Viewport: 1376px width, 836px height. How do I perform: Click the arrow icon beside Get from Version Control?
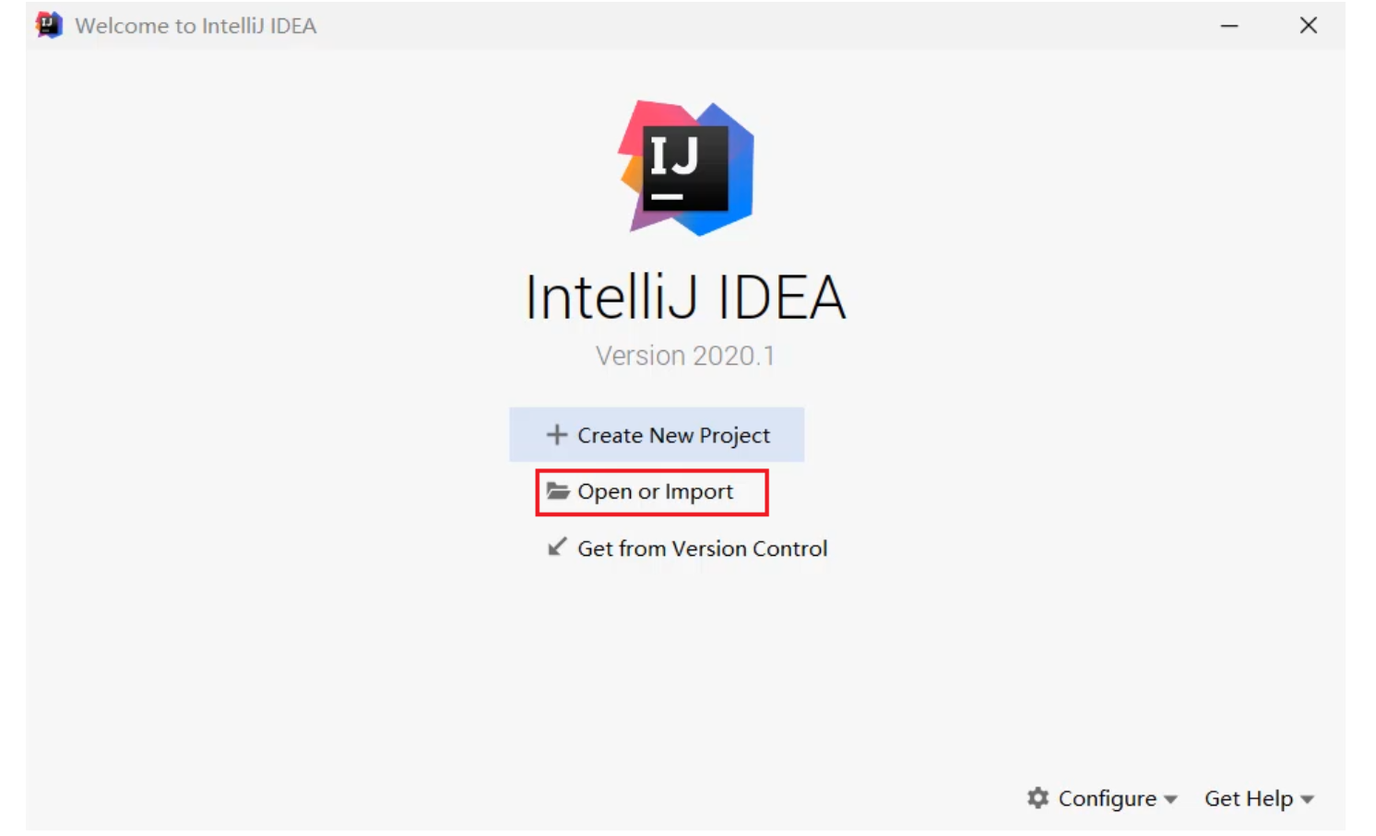coord(557,548)
